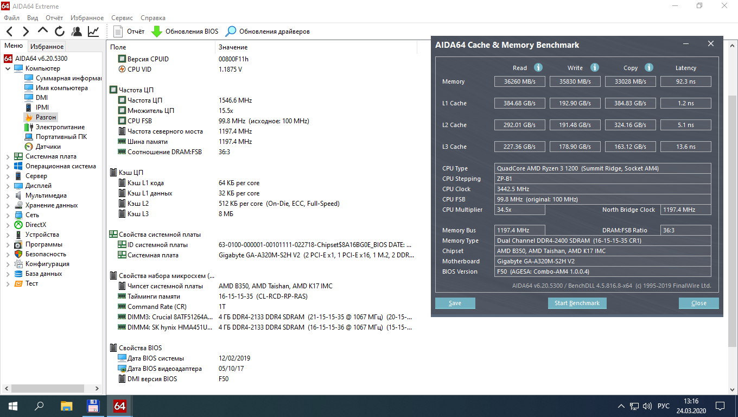The height and width of the screenshot is (417, 738).
Task: Open the Справка menu
Action: click(153, 18)
